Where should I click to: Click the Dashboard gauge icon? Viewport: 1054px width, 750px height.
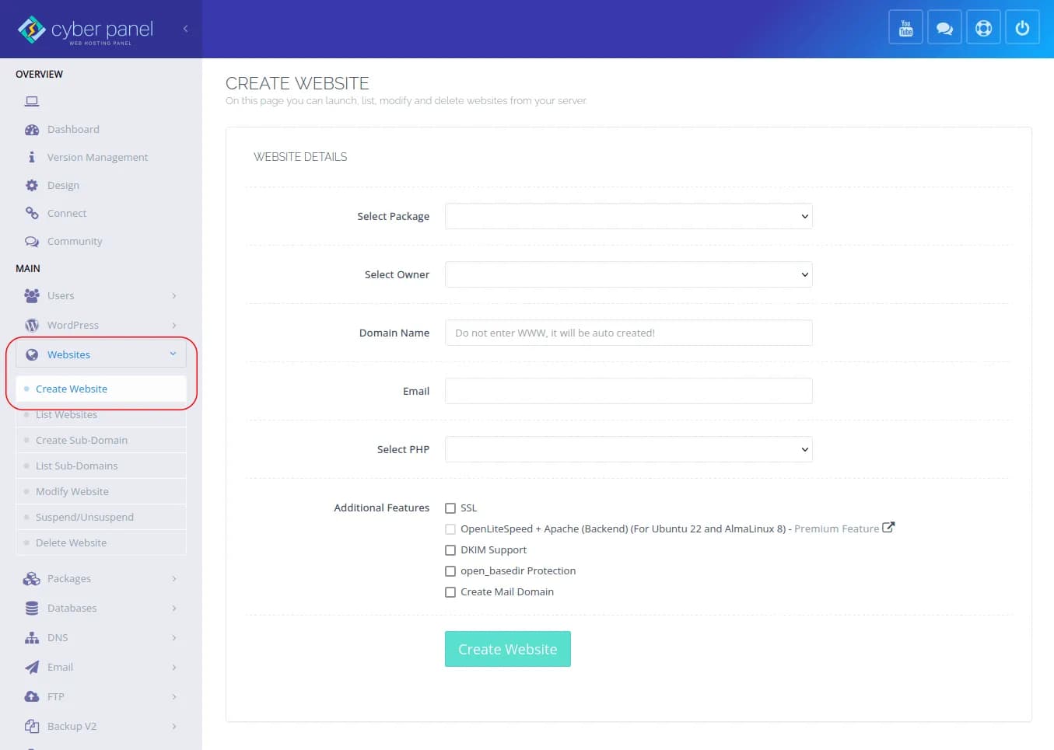(32, 130)
